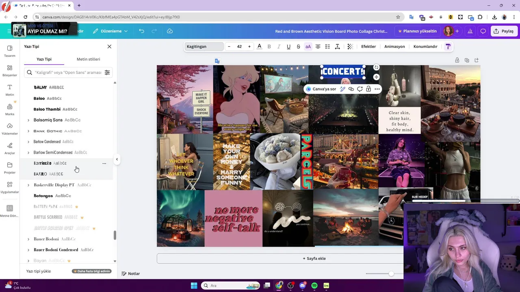The height and width of the screenshot is (292, 520).
Task: Open the Efektler menu
Action: (x=368, y=47)
